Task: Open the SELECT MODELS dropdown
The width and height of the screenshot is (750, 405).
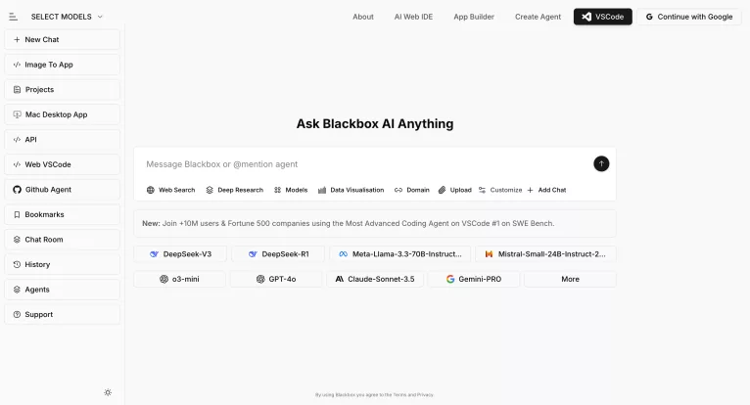Action: pos(67,17)
